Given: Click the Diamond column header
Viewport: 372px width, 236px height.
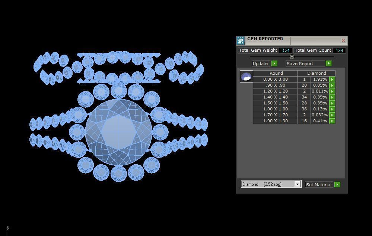Looking at the screenshot, I should click(316, 73).
